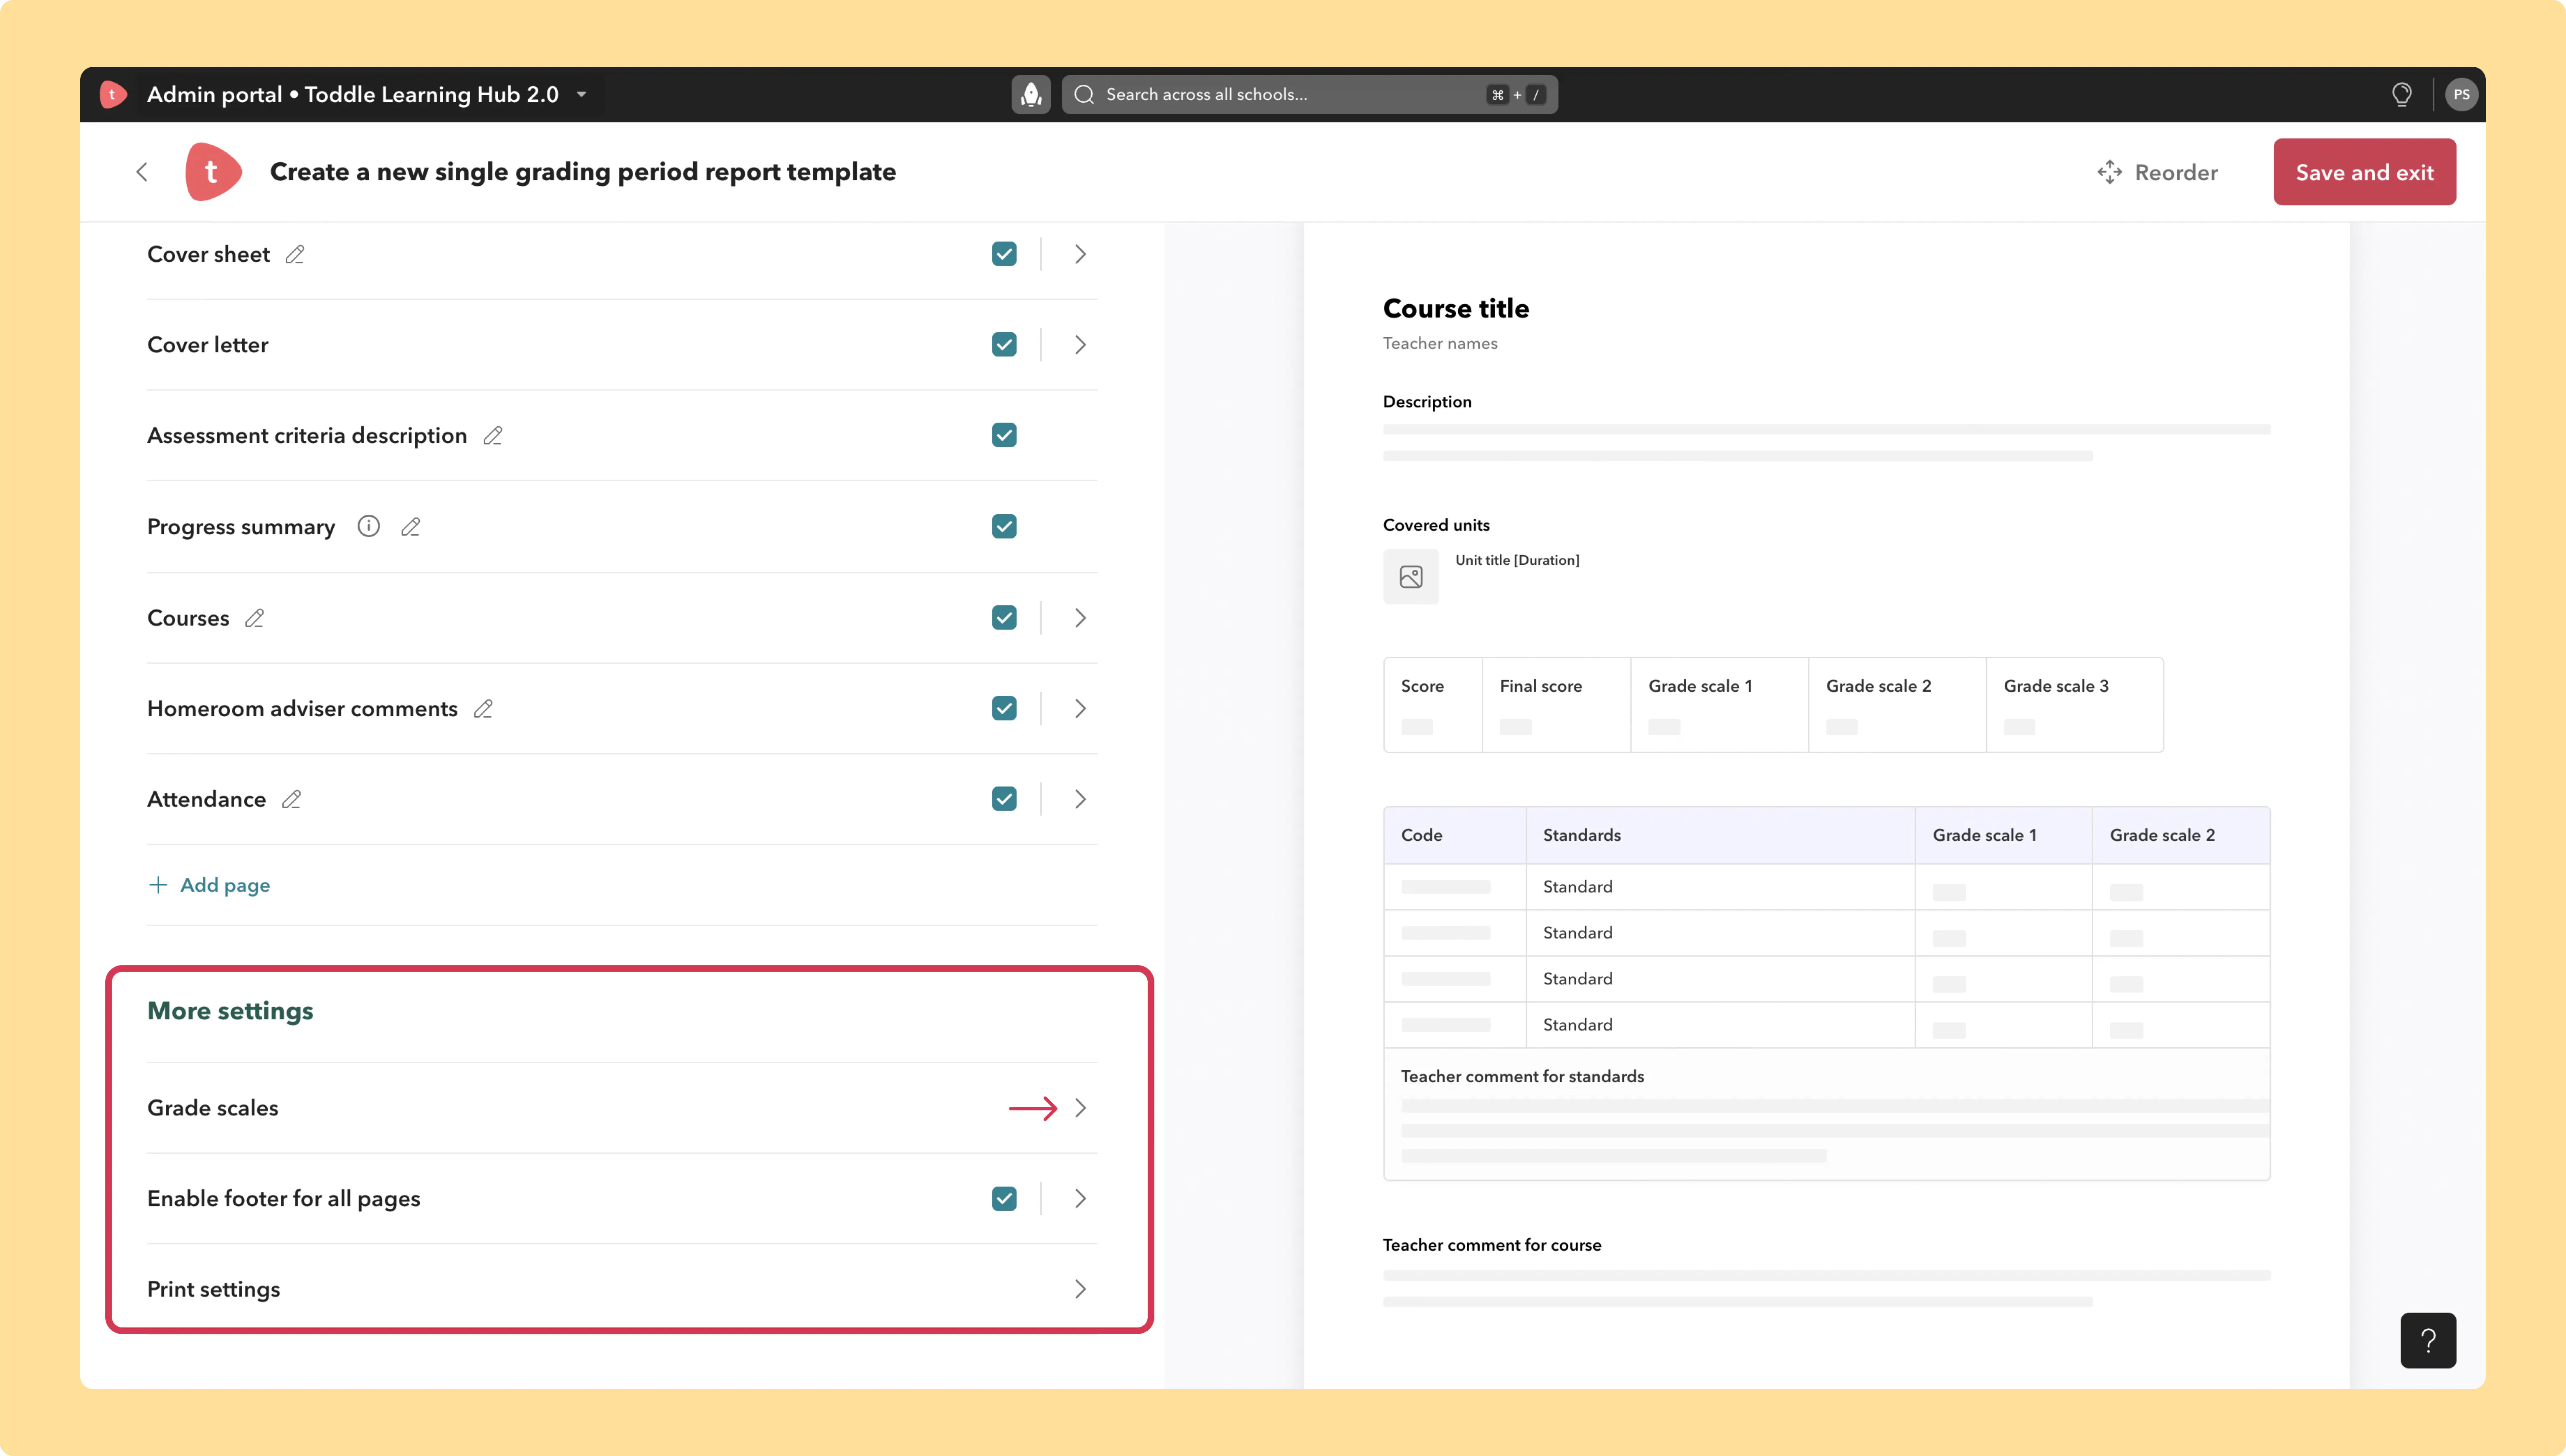Edit the Attendance section name
Viewport: 2566px width, 1456px height.
tap(291, 799)
